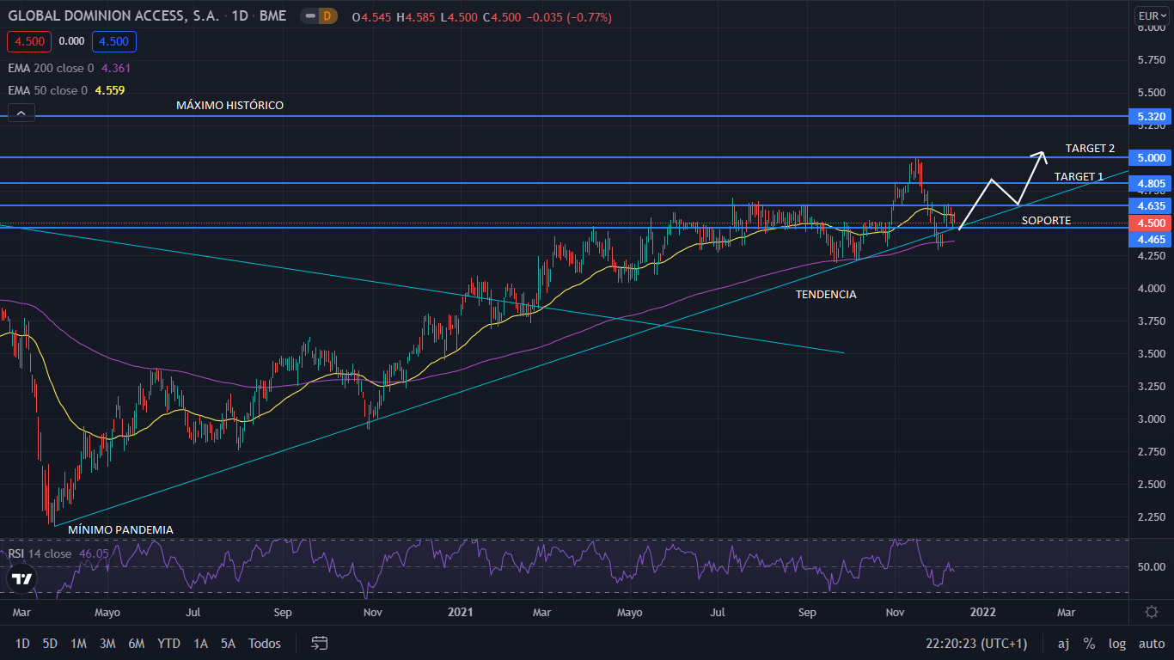Select the 6M date range
Image resolution: width=1174 pixels, height=660 pixels.
(x=136, y=643)
